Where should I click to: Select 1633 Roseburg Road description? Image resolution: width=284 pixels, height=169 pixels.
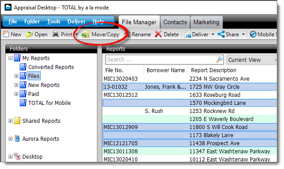click(215, 95)
